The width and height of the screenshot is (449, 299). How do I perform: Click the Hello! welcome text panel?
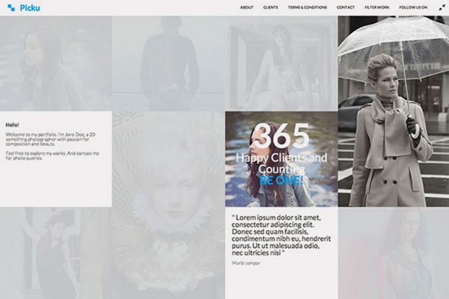point(56,158)
